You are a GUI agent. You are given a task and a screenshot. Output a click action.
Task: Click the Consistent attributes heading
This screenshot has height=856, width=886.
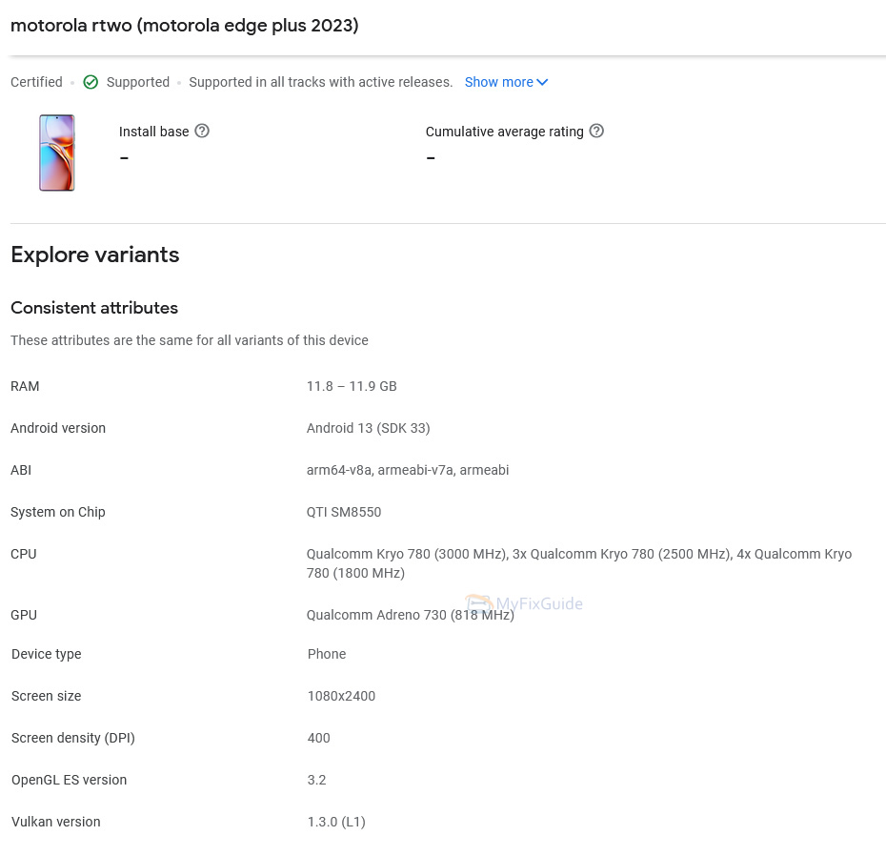tap(94, 308)
